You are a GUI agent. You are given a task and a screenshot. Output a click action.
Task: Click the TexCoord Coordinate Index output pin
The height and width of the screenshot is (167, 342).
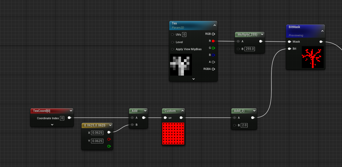(69, 118)
